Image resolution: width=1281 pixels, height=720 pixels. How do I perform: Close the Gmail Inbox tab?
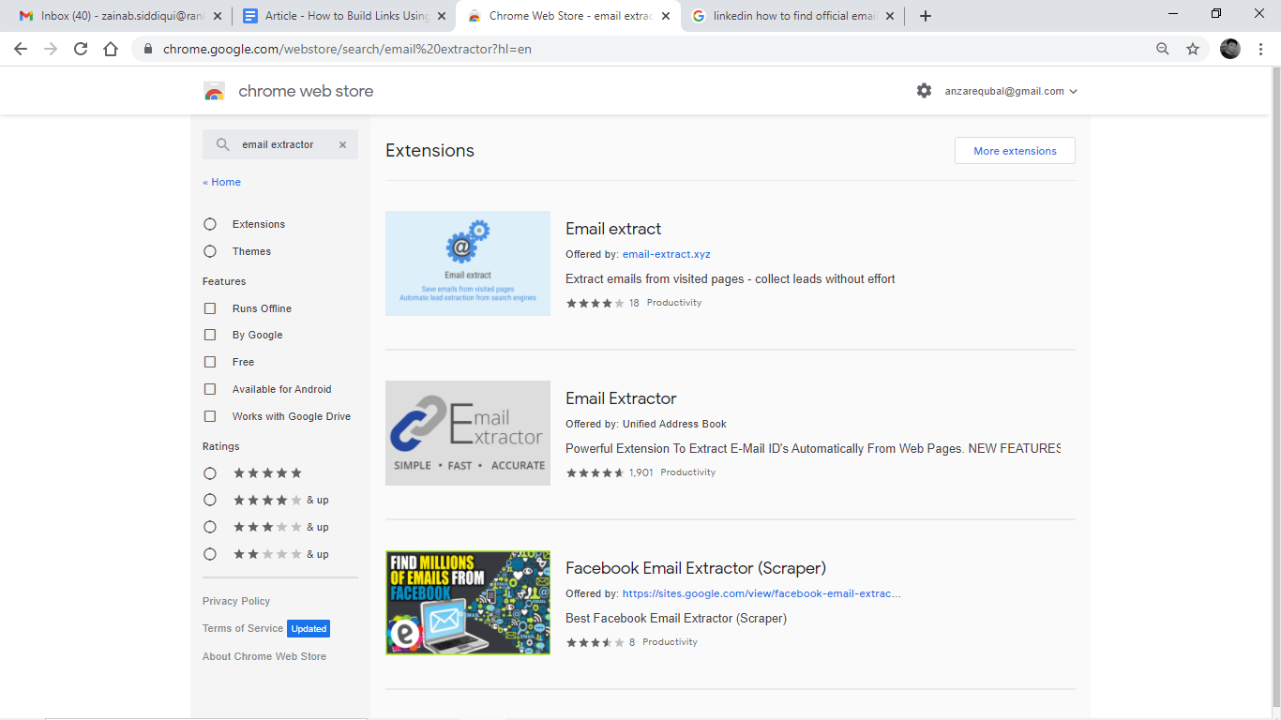(x=218, y=16)
